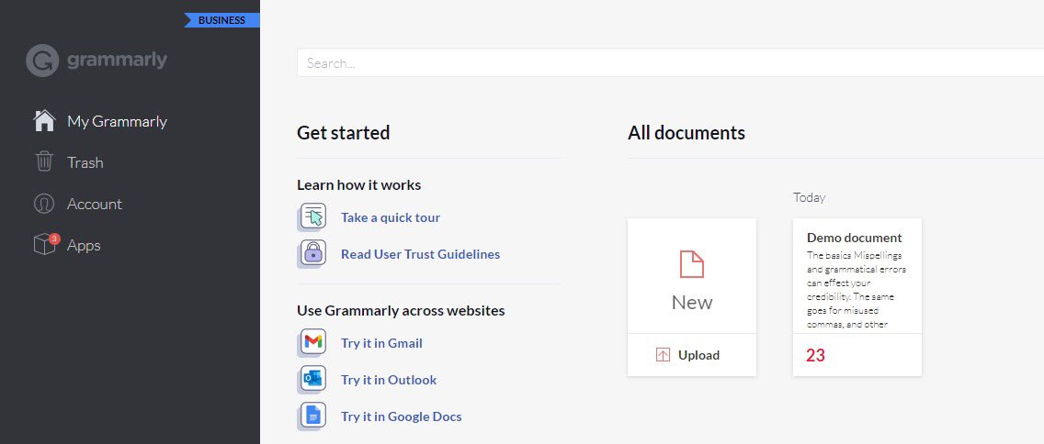This screenshot has height=444, width=1044.
Task: Click the padlock icon for Trust Guidelines
Action: (312, 254)
